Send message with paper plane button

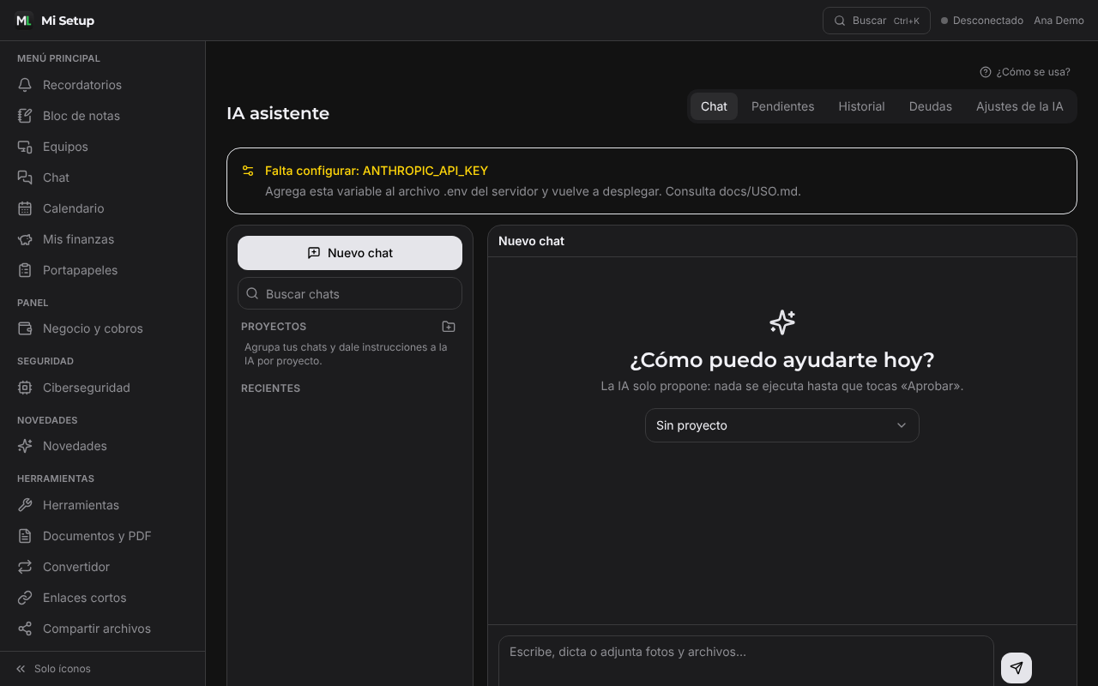(x=1017, y=668)
